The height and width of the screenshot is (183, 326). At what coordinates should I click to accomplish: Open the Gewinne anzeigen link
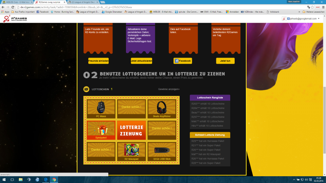(169, 89)
